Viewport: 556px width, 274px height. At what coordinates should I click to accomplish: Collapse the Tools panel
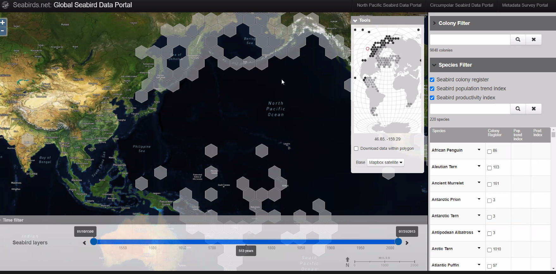pos(355,20)
